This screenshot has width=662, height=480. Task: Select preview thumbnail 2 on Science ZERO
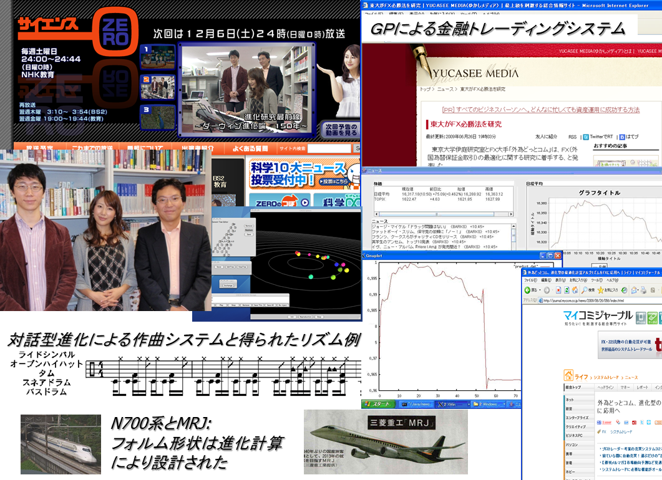157,88
